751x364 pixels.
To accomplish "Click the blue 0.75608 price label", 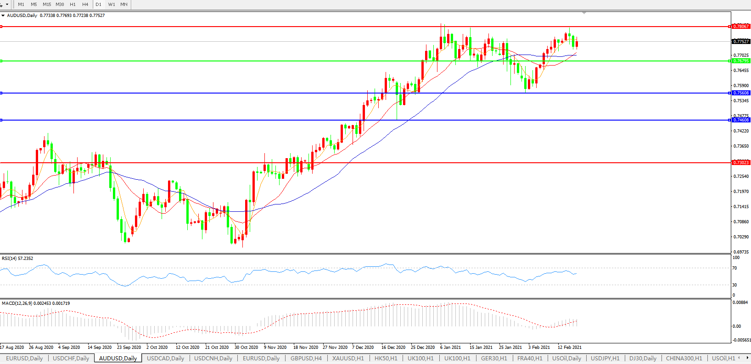I will 740,93.
